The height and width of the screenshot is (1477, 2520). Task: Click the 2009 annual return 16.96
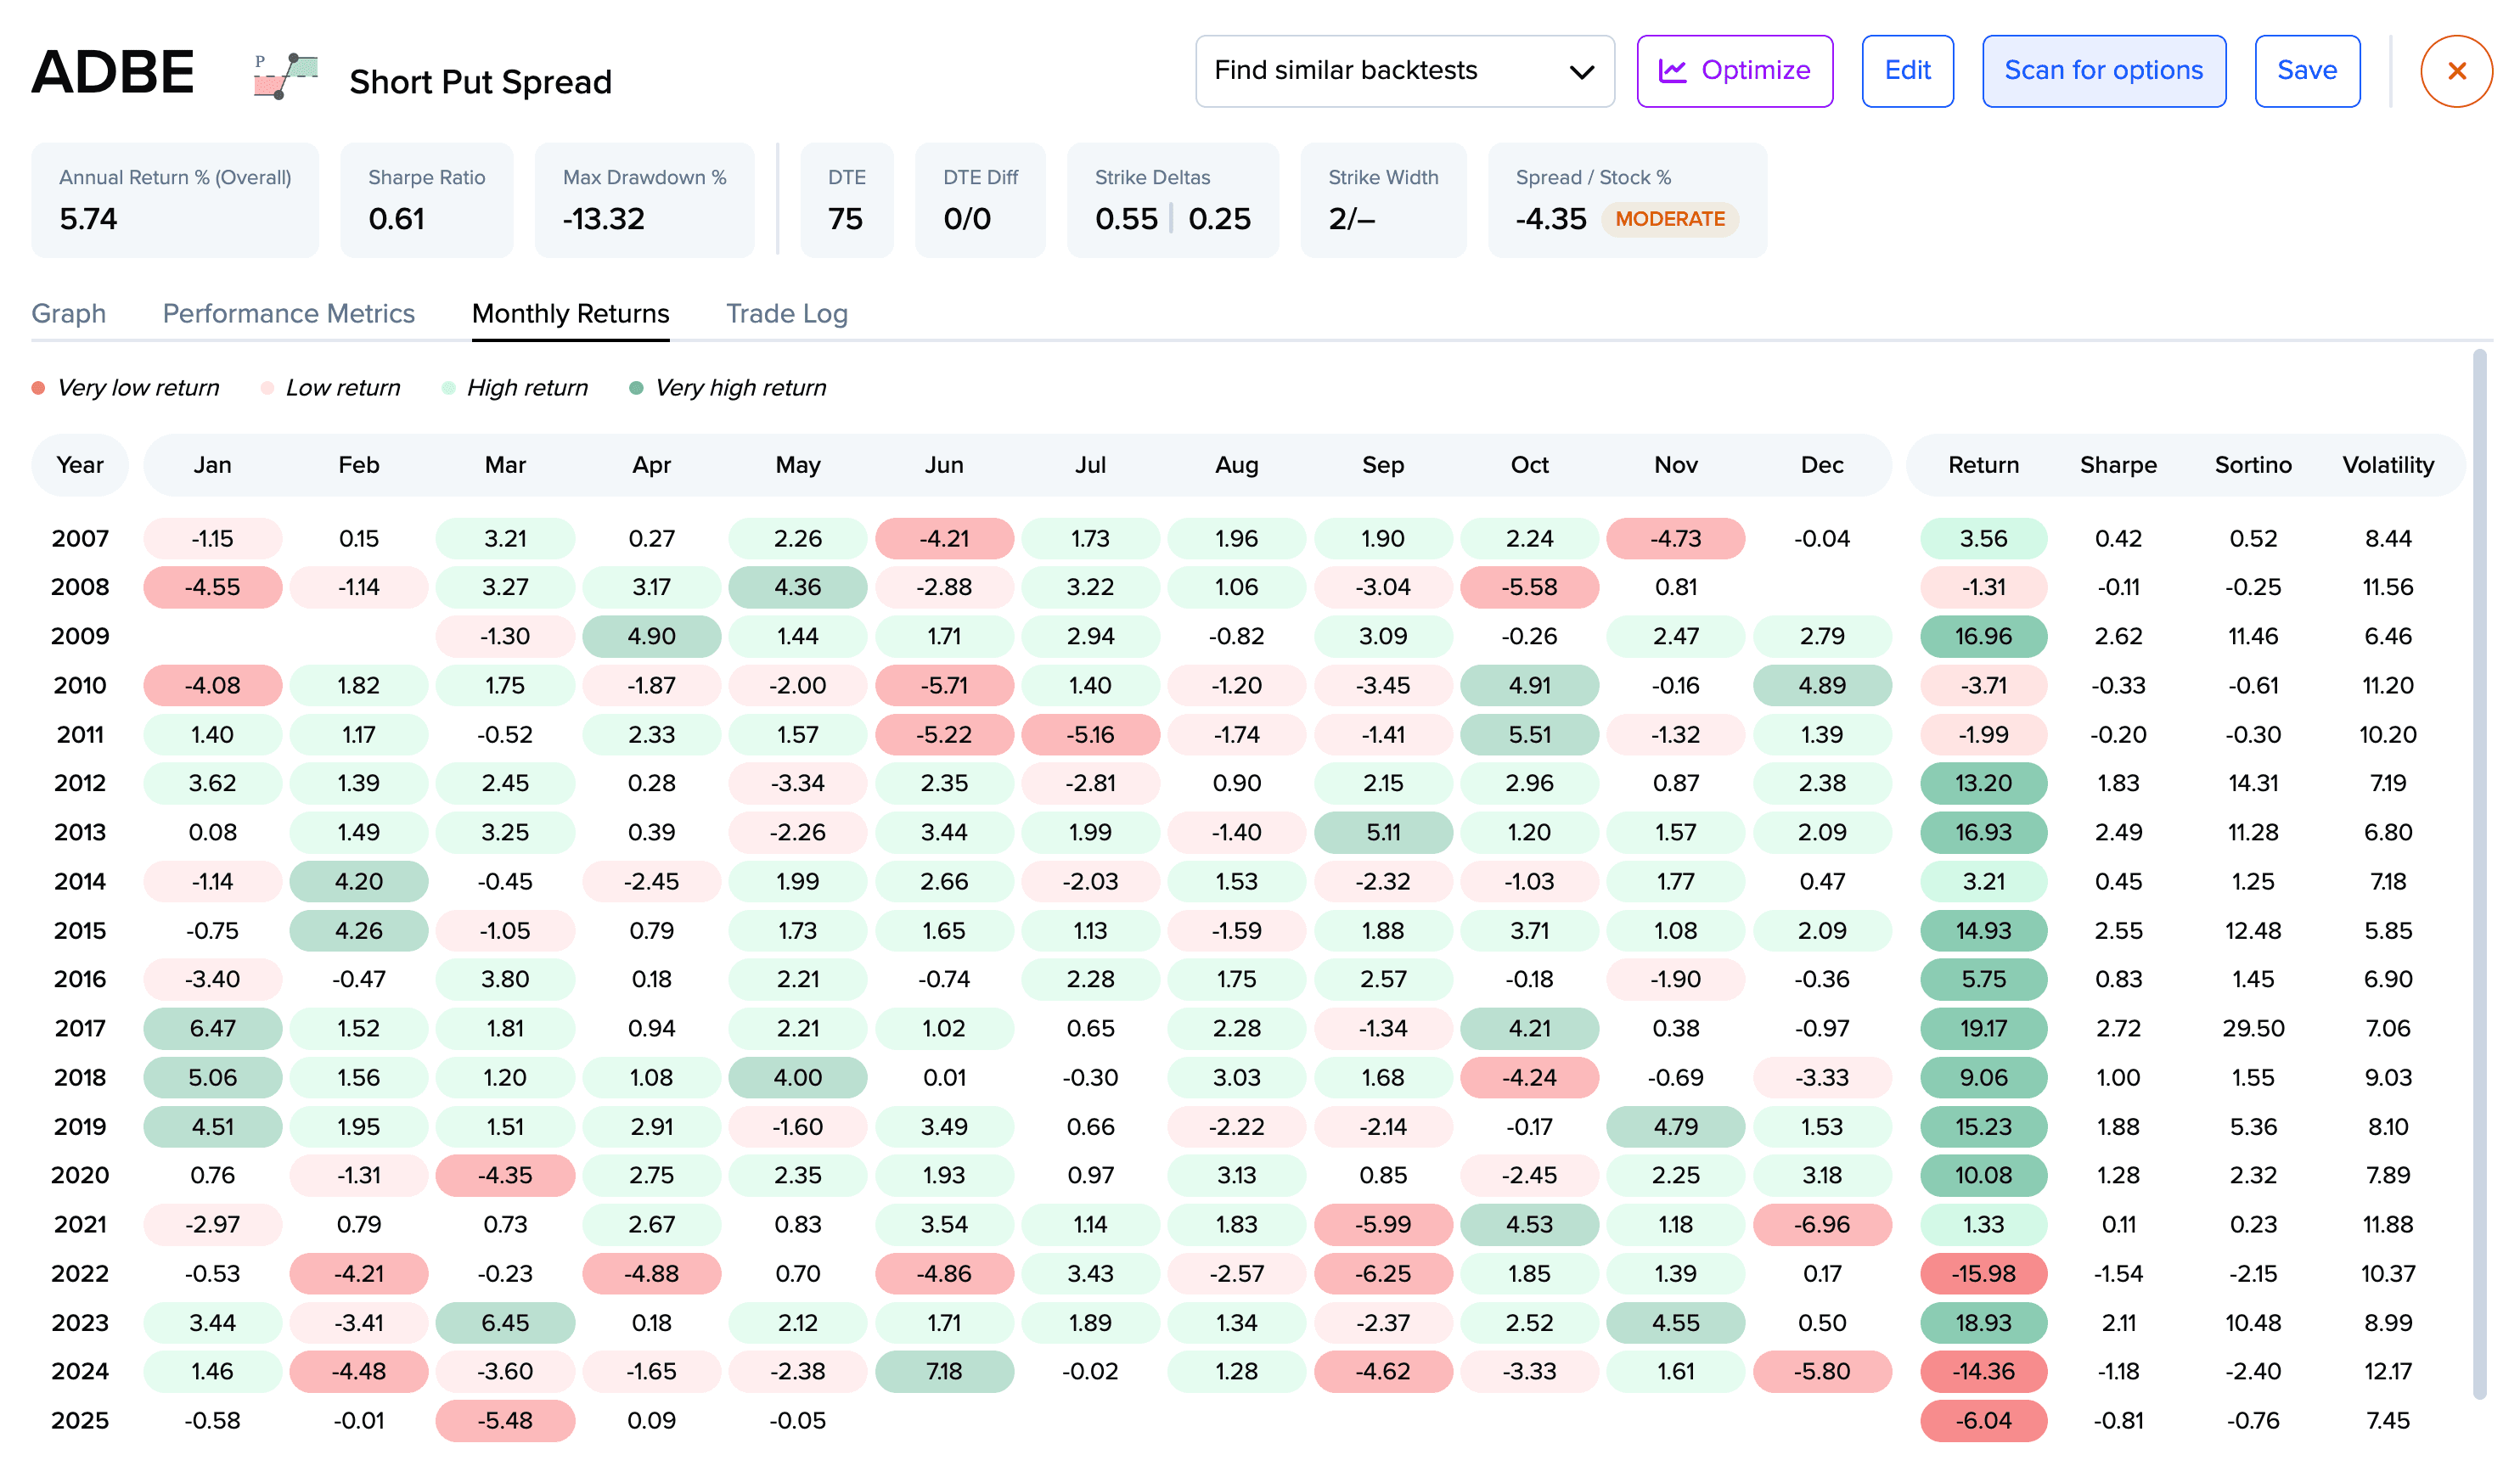click(x=1983, y=637)
